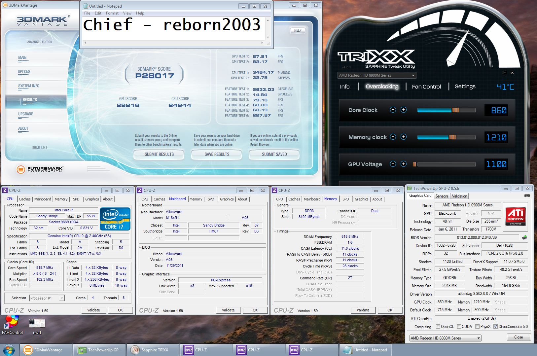Click SAVE RESULTS in 3DMark Vantage
This screenshot has height=356, width=537.
[217, 154]
